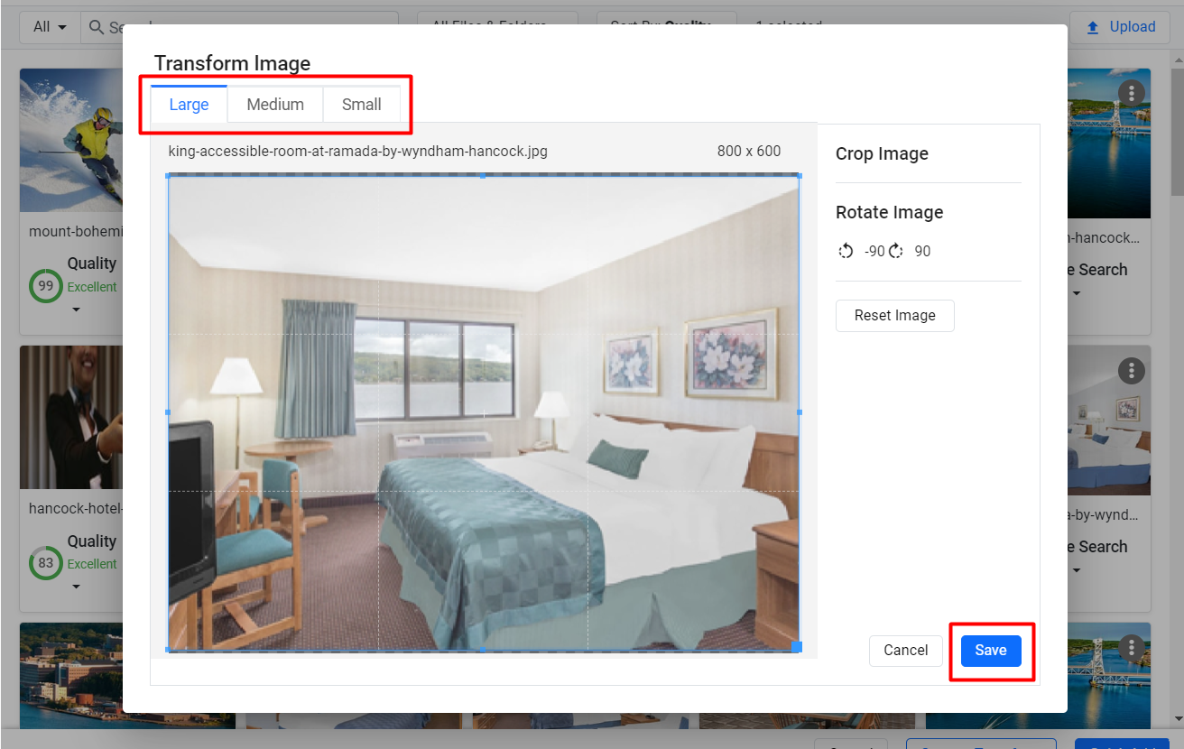Screen dimensions: 1184x749
Task: Click the 99 quality score circle
Action: pos(46,286)
